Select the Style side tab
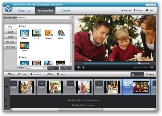This screenshot has width=162, height=116. (10, 27)
